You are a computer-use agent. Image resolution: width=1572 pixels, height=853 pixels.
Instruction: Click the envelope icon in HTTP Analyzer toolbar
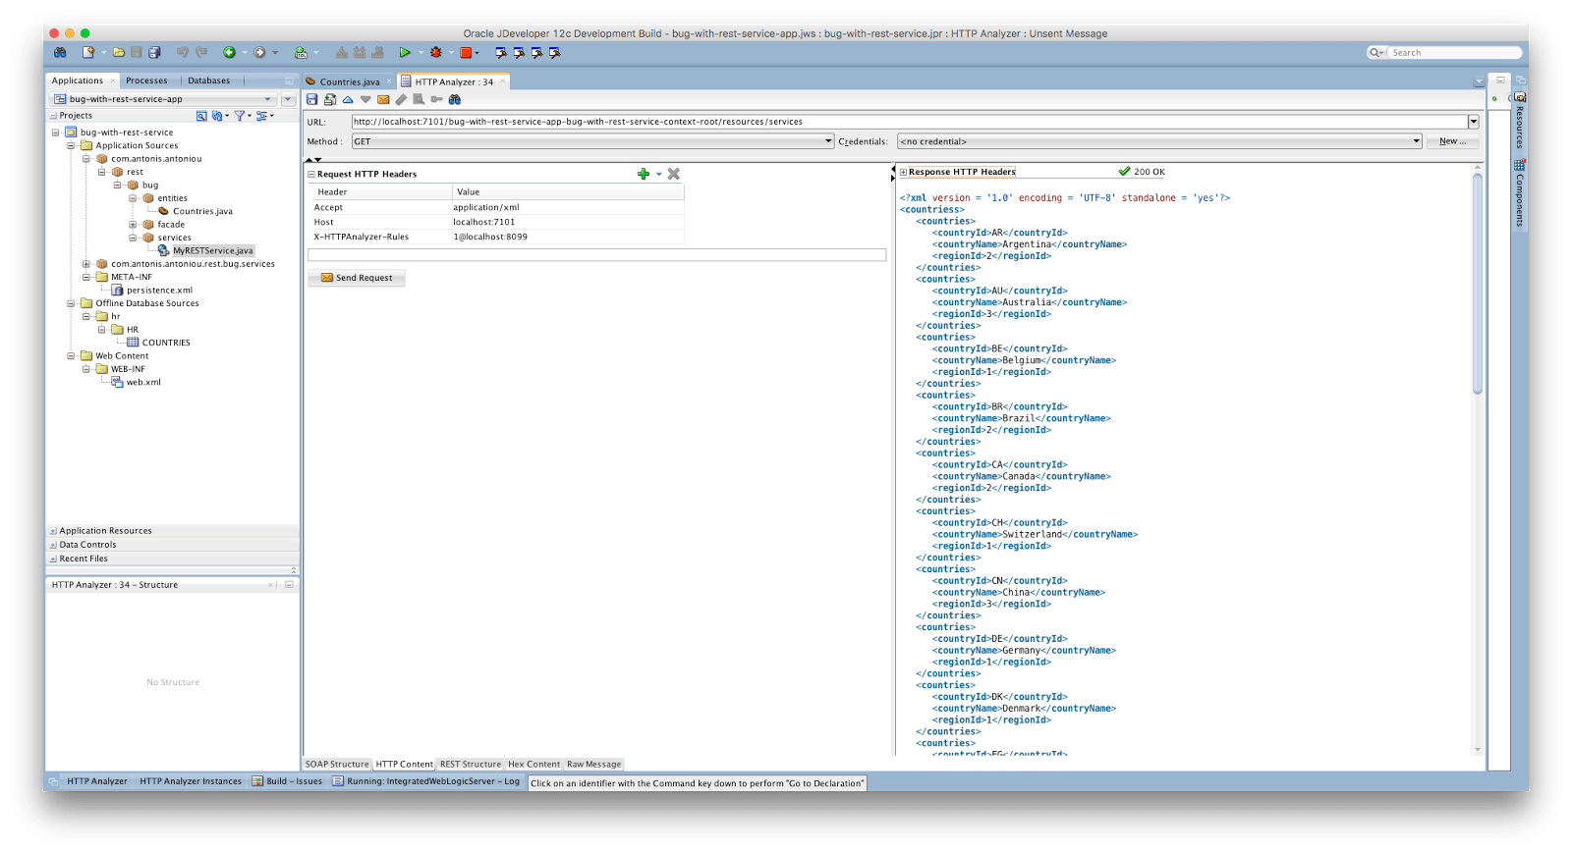point(383,99)
